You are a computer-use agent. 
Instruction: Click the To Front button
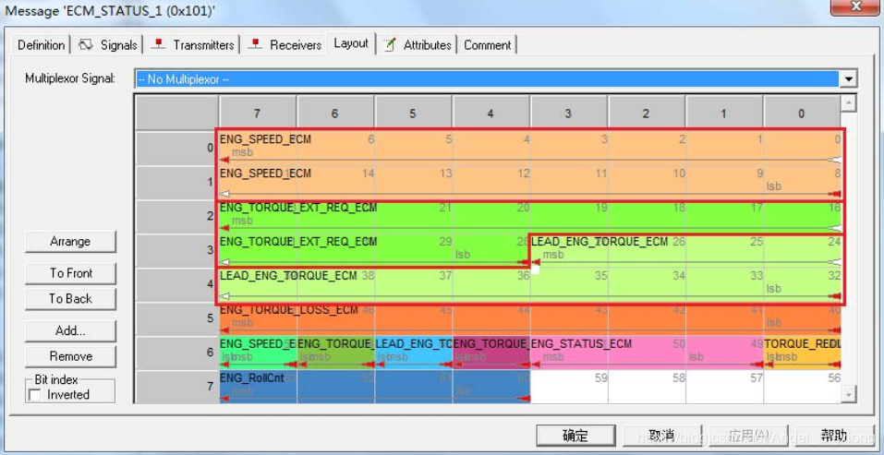(70, 273)
